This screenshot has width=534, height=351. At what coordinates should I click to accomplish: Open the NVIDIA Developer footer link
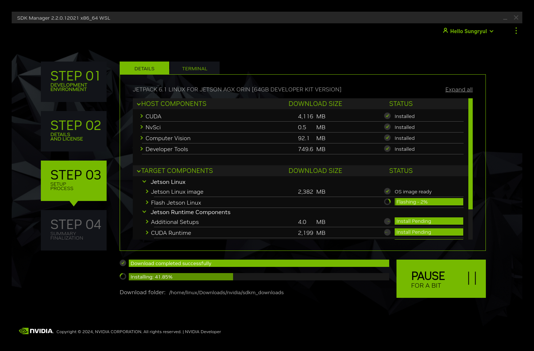tap(203, 332)
